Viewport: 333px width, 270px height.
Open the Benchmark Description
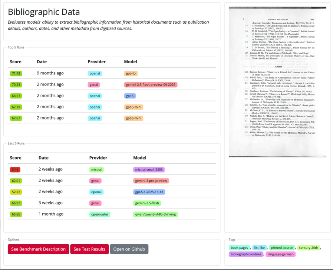[x=38, y=249]
